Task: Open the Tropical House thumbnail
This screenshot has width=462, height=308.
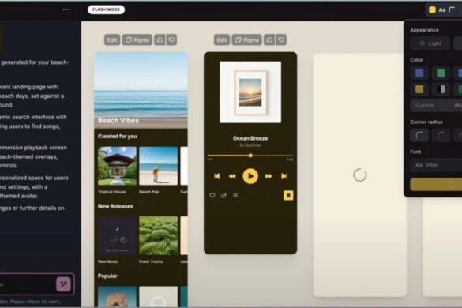Action: (117, 166)
